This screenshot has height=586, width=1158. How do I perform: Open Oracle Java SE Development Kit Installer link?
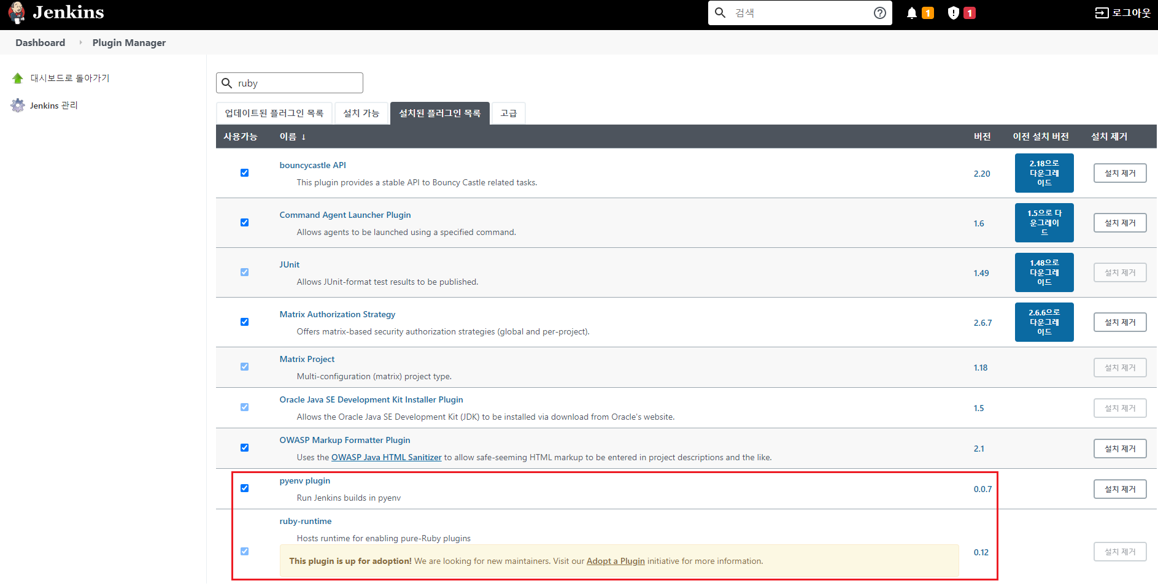(x=371, y=399)
